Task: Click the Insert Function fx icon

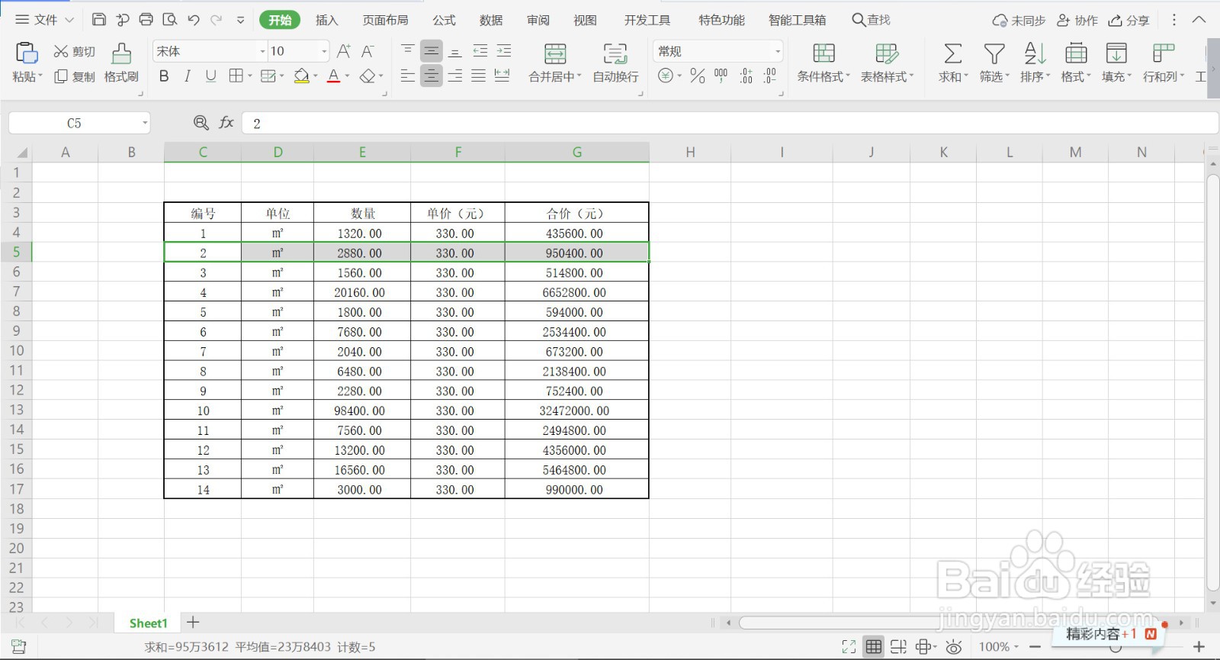Action: pos(226,122)
